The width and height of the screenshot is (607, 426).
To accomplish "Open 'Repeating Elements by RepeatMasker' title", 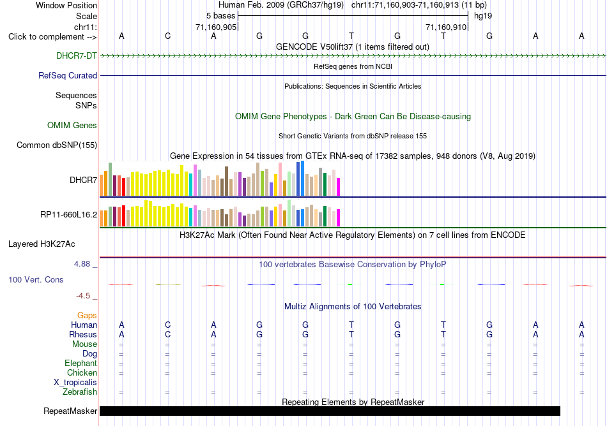I will coord(353,402).
